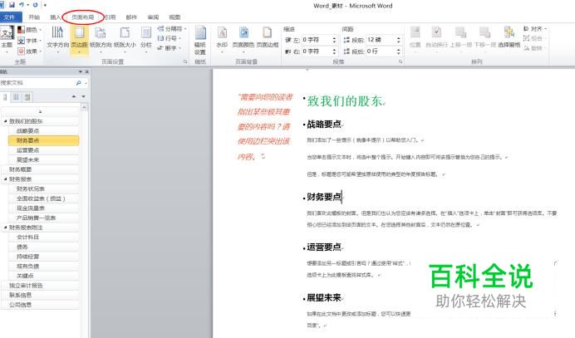Click the 段前 spacing field showing 12 磅

381,40
